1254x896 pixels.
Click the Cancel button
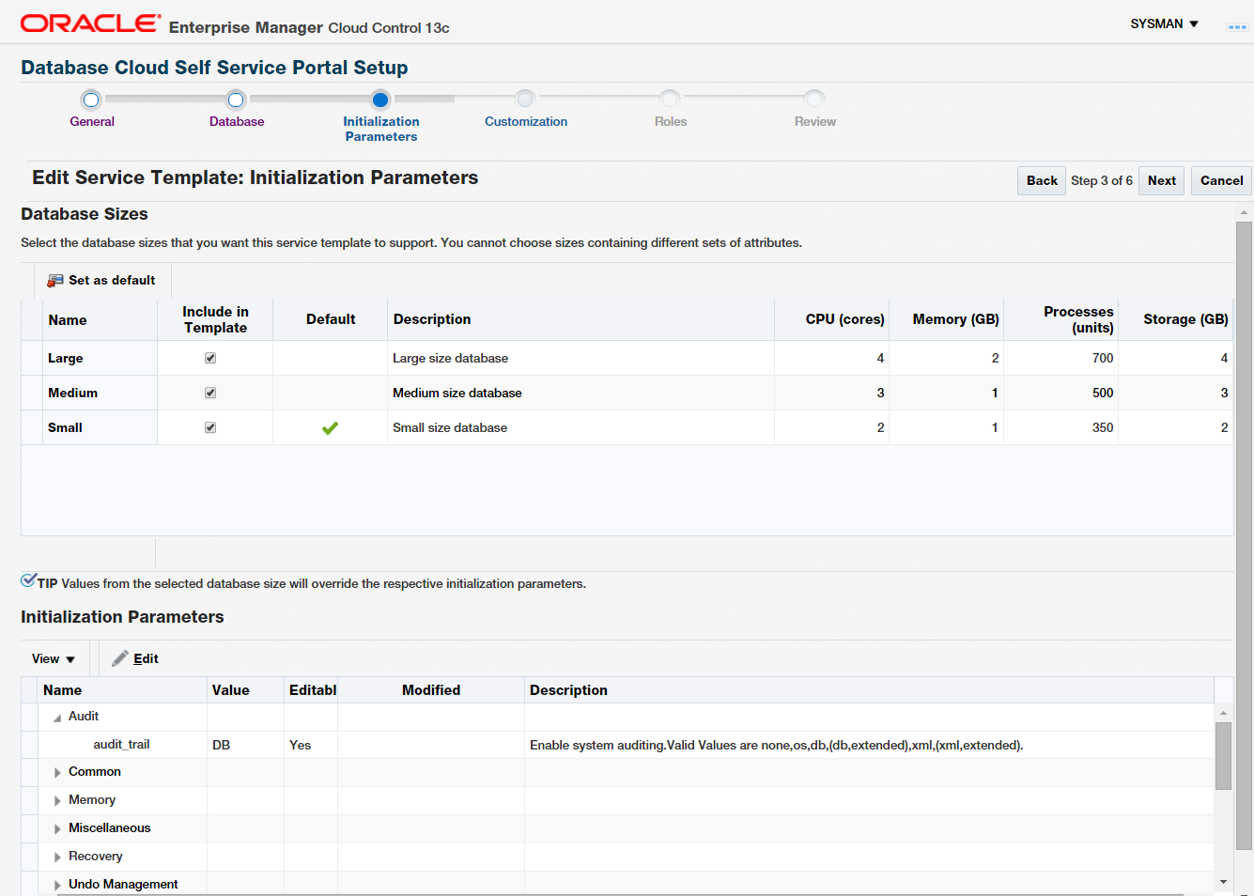tap(1222, 180)
